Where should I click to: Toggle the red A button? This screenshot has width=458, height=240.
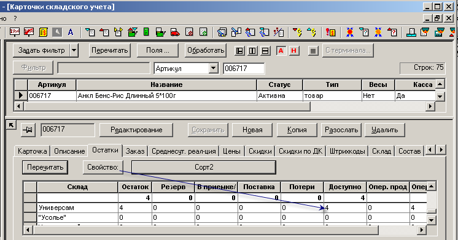pos(281,51)
